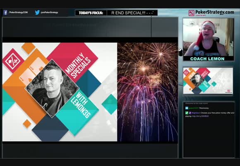Click the /PokerStrategyCOM Facebook handle
The image size is (240, 166).
tap(18, 12)
